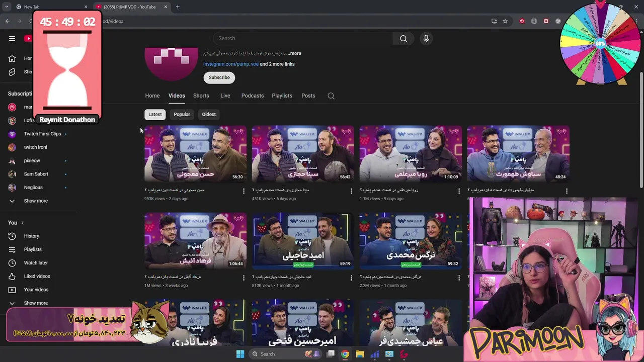Open three-dot menu for the حسن معجونی video

244,191
